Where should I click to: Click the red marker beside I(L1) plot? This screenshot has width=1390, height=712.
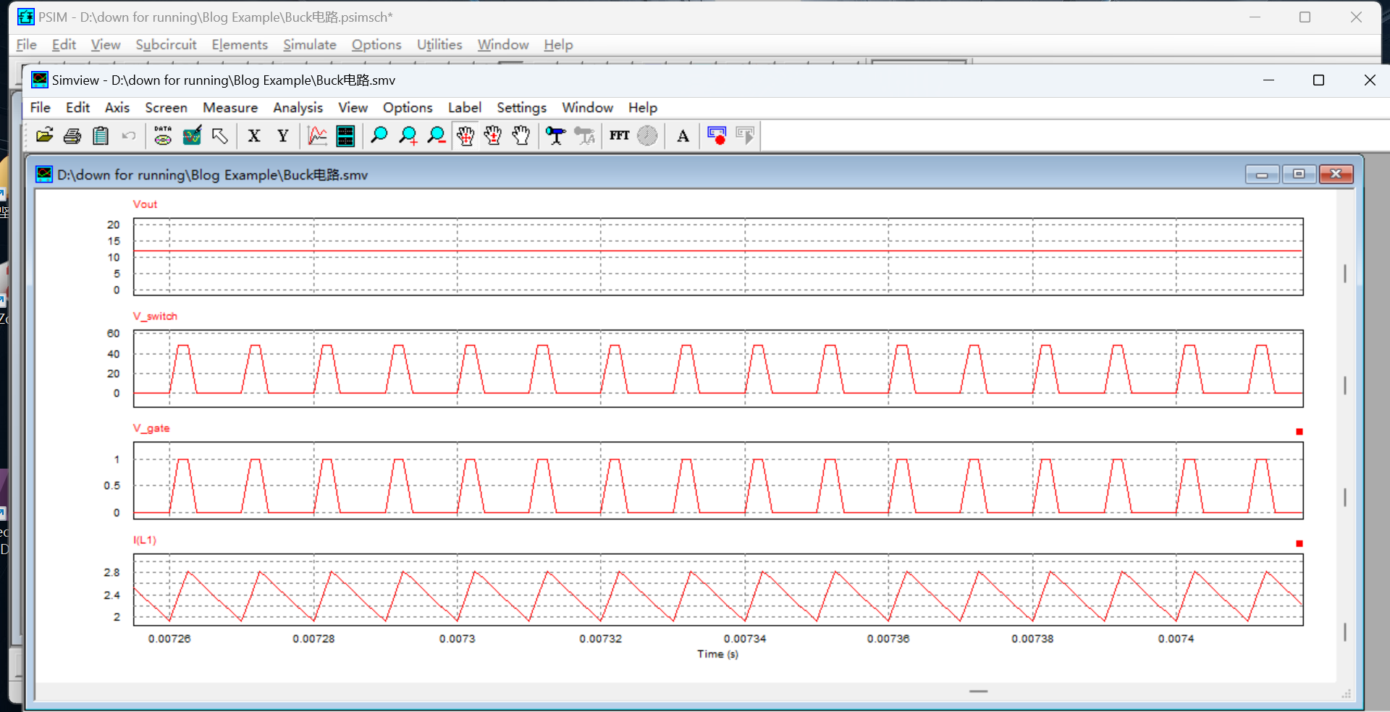[x=1299, y=543]
